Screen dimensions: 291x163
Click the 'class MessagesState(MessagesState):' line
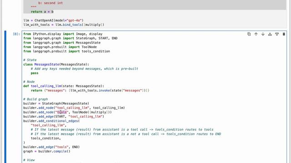tap(56, 64)
